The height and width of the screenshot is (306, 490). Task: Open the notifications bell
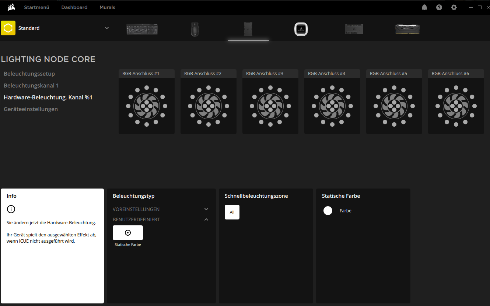pyautogui.click(x=424, y=7)
